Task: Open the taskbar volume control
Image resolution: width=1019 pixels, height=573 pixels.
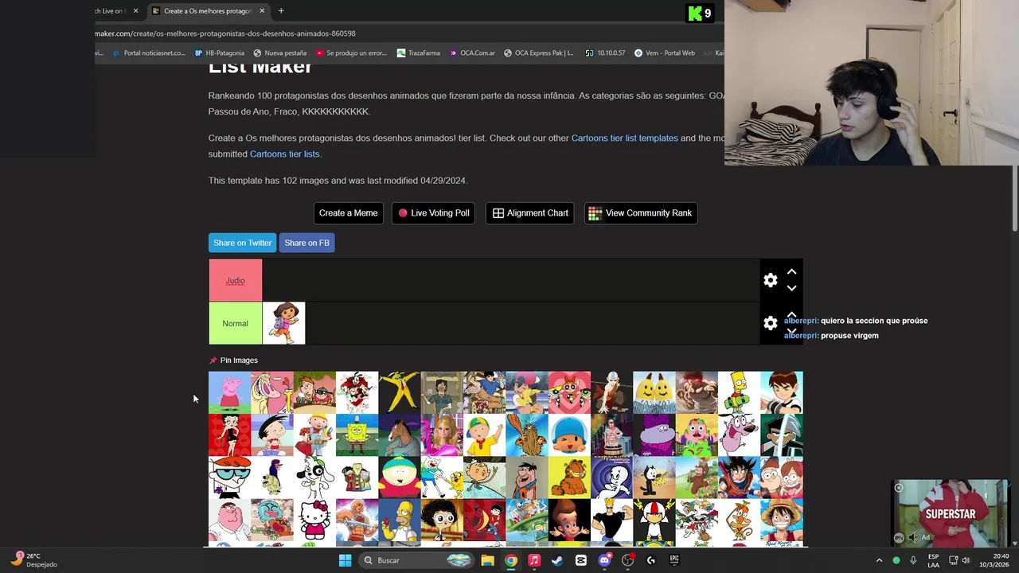Action: click(x=966, y=560)
